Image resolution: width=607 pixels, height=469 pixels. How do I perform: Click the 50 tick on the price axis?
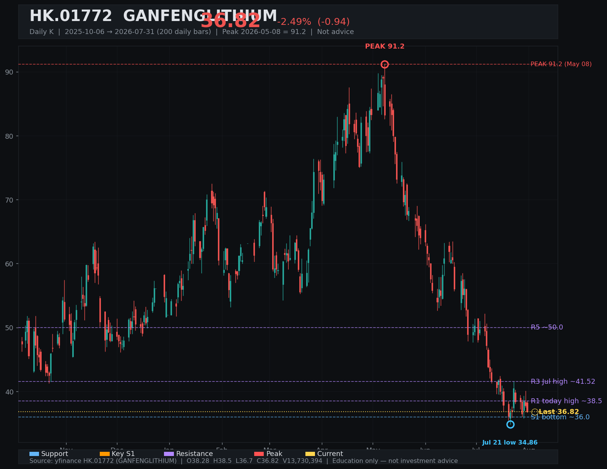(x=9, y=328)
